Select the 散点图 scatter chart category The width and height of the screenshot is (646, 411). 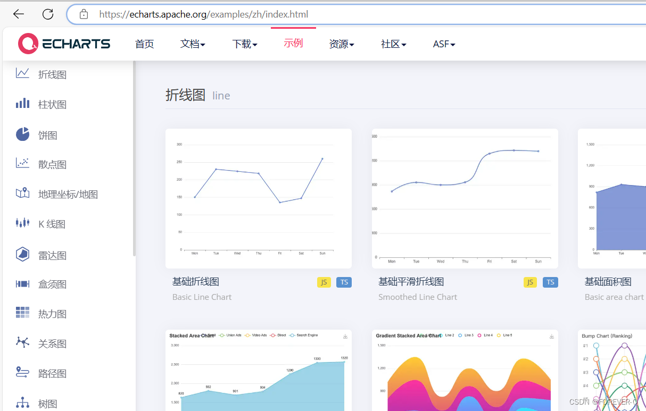point(52,164)
